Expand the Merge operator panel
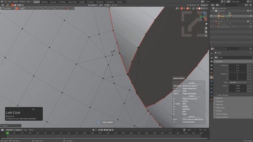The height and width of the screenshot is (142, 253). (11, 126)
